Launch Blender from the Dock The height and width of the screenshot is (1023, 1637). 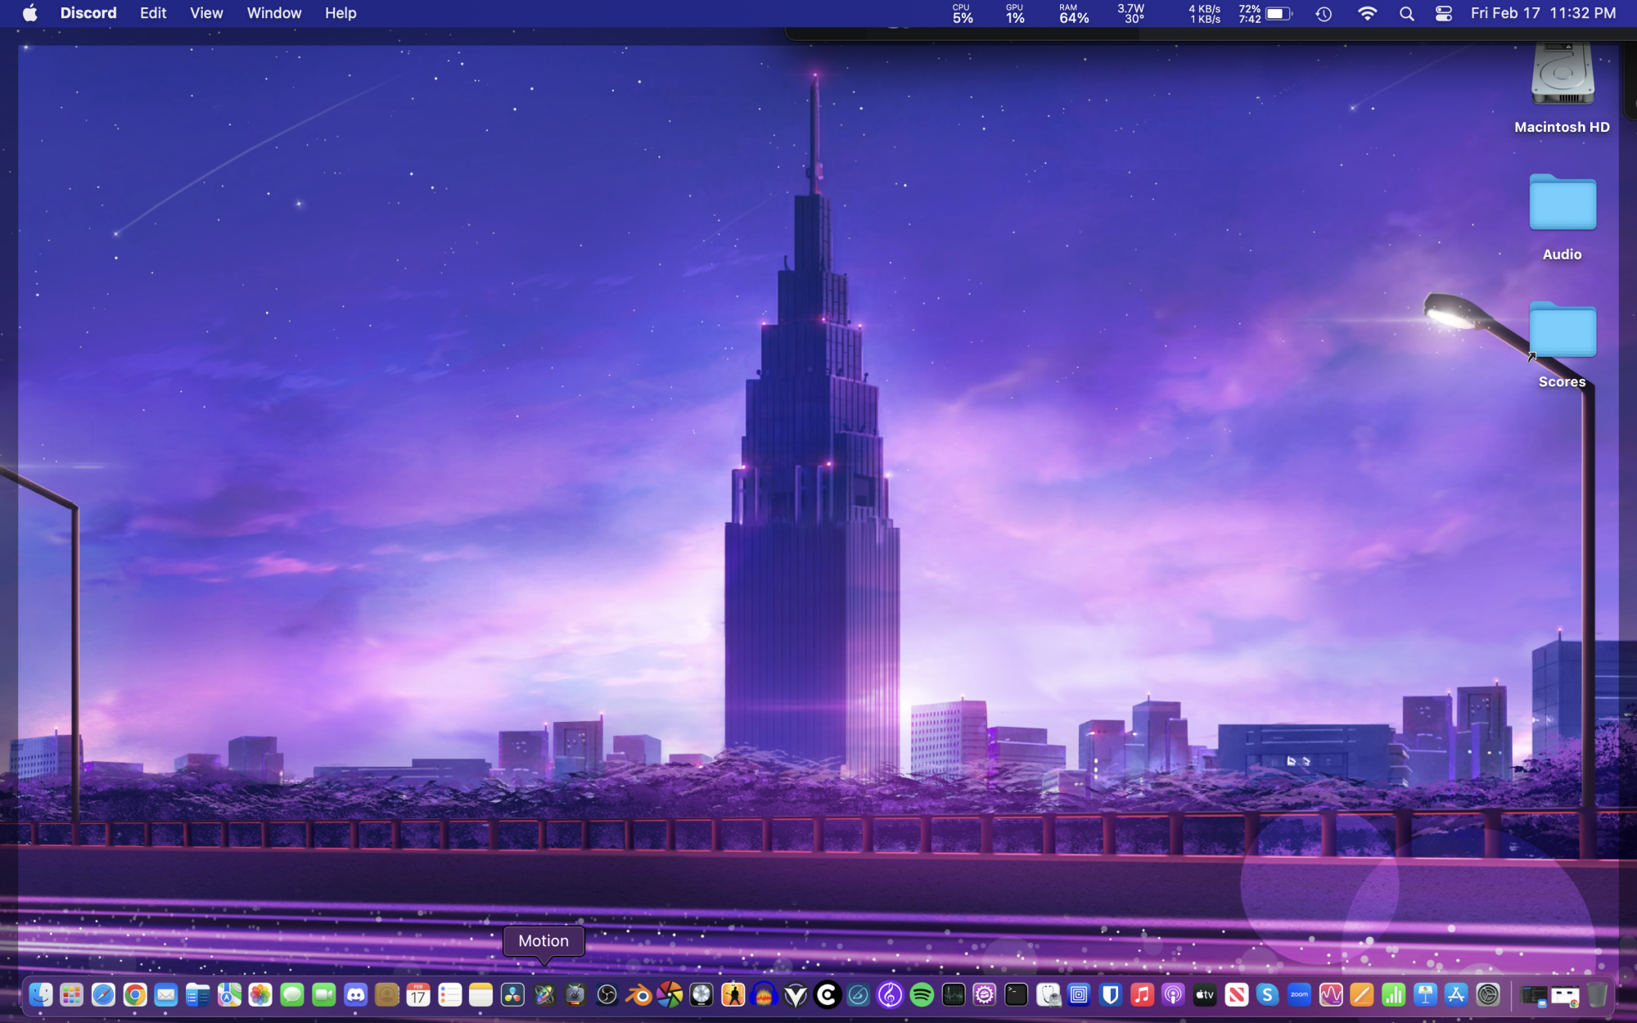point(638,994)
